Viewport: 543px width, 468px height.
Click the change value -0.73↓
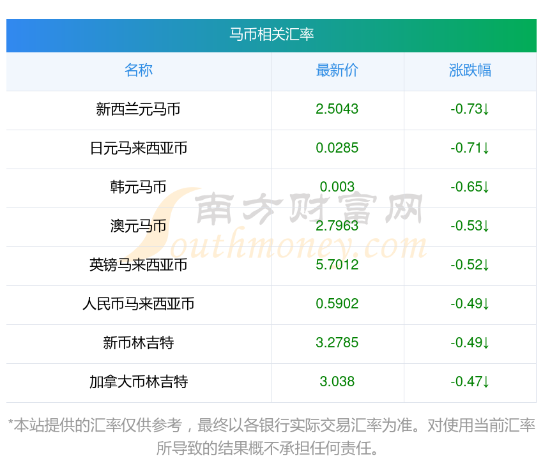click(x=470, y=109)
